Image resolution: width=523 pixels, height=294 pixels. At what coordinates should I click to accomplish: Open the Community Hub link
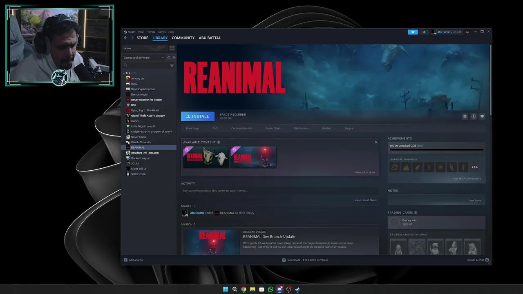[x=241, y=128]
